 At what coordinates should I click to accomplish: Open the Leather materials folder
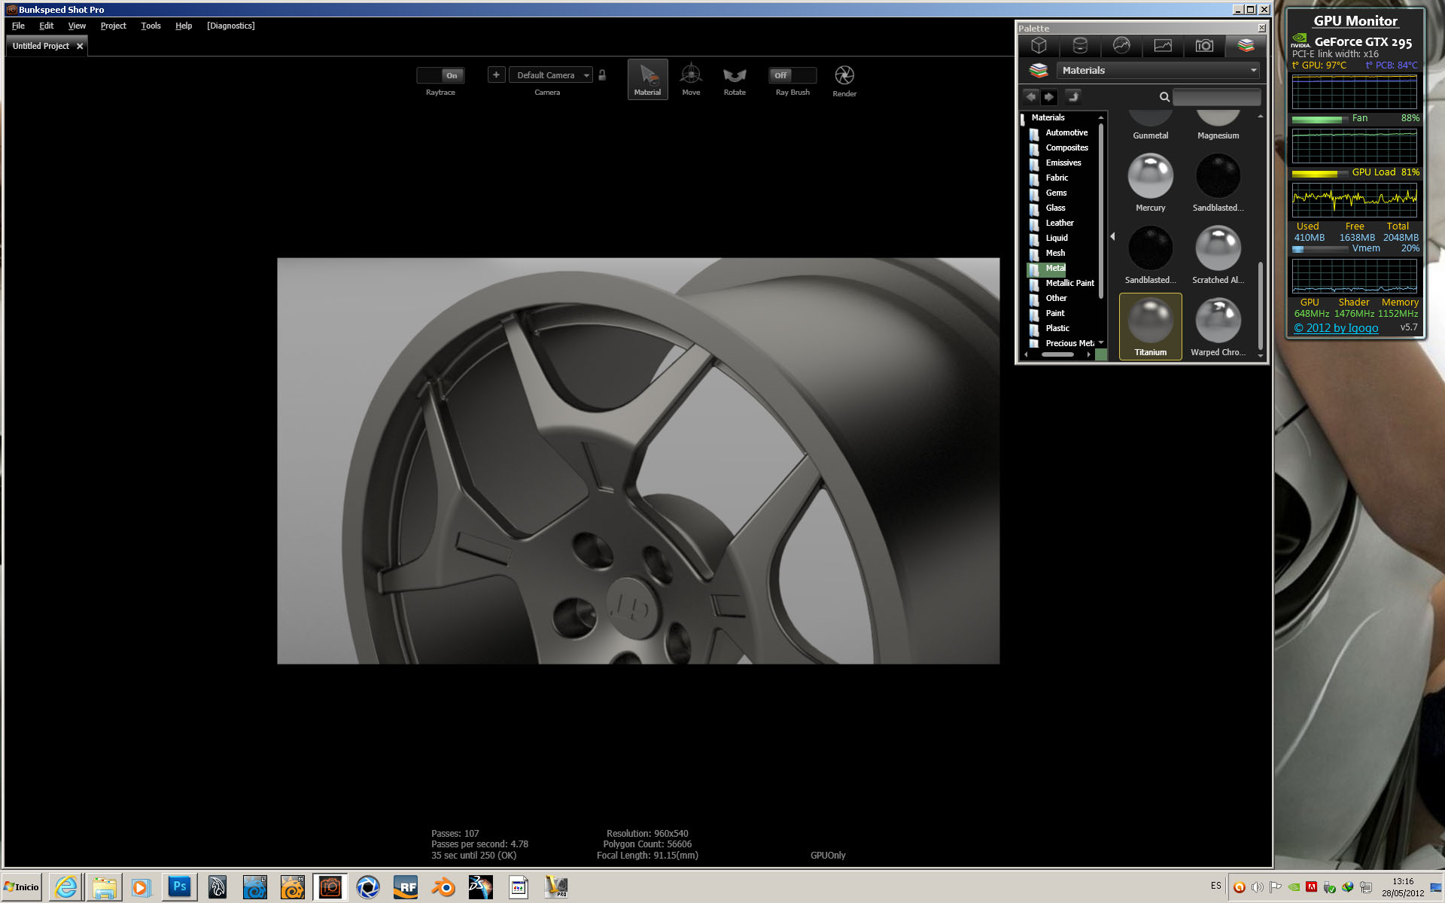click(x=1059, y=223)
